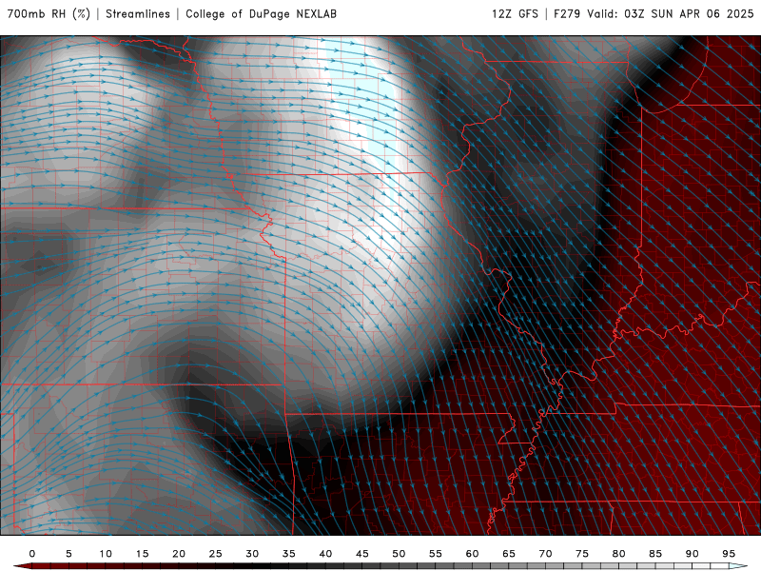Select the '80' legend label
Image resolution: width=761 pixels, height=571 pixels.
(618, 554)
